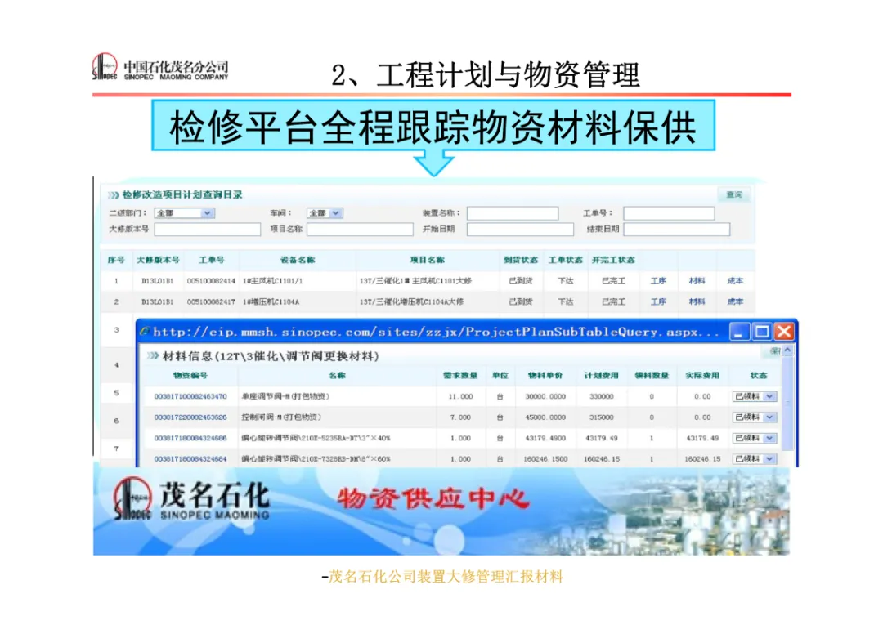Open 工序 link for row 1 主风机C1101/1
The image size is (883, 625).
pyautogui.click(x=658, y=281)
